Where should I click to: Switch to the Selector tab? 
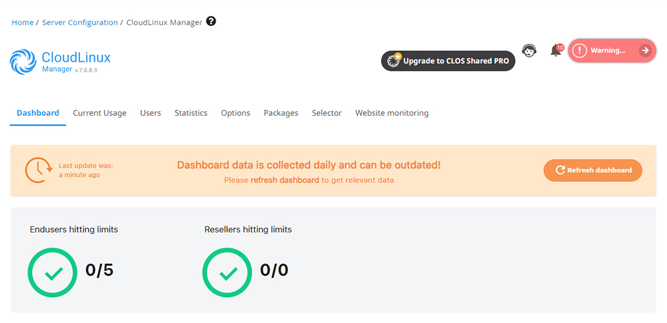[x=327, y=113]
